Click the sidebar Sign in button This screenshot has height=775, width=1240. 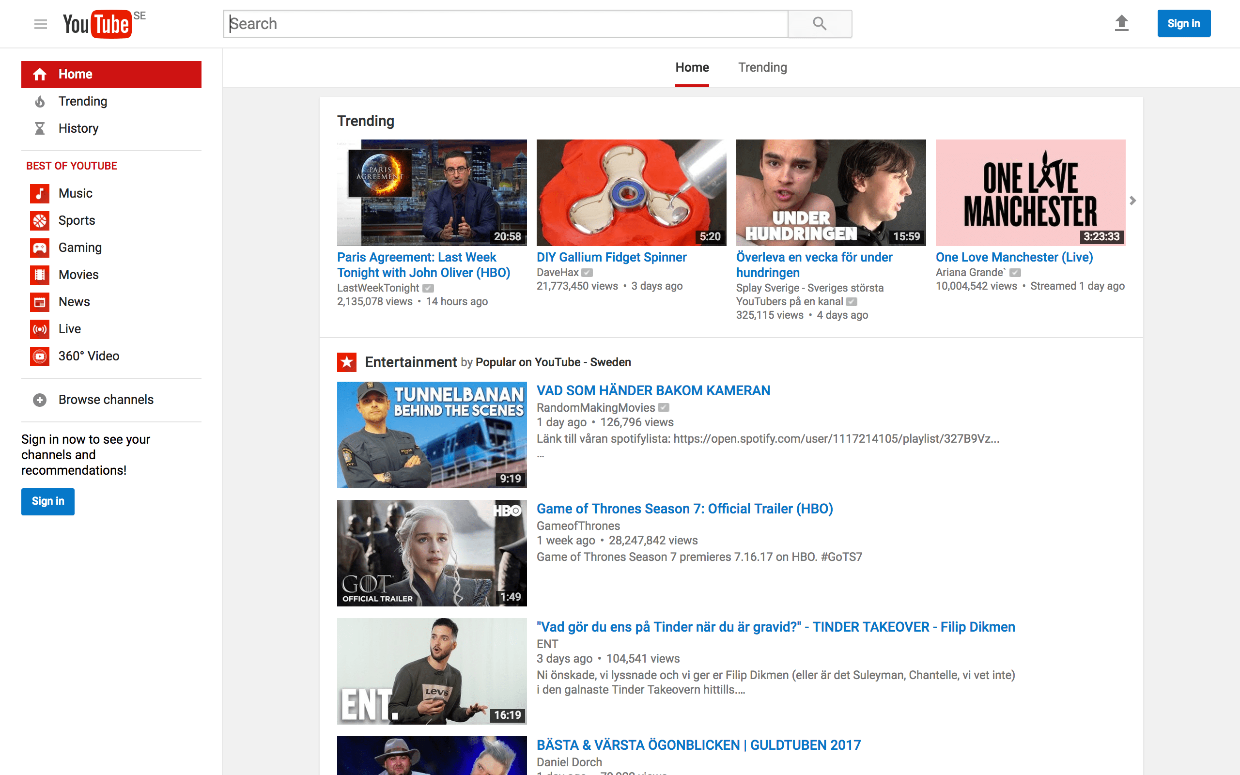click(x=47, y=501)
